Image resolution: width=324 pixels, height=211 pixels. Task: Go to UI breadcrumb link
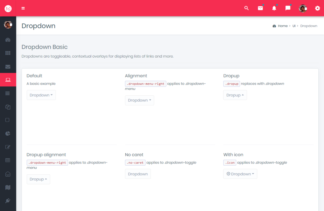click(294, 26)
